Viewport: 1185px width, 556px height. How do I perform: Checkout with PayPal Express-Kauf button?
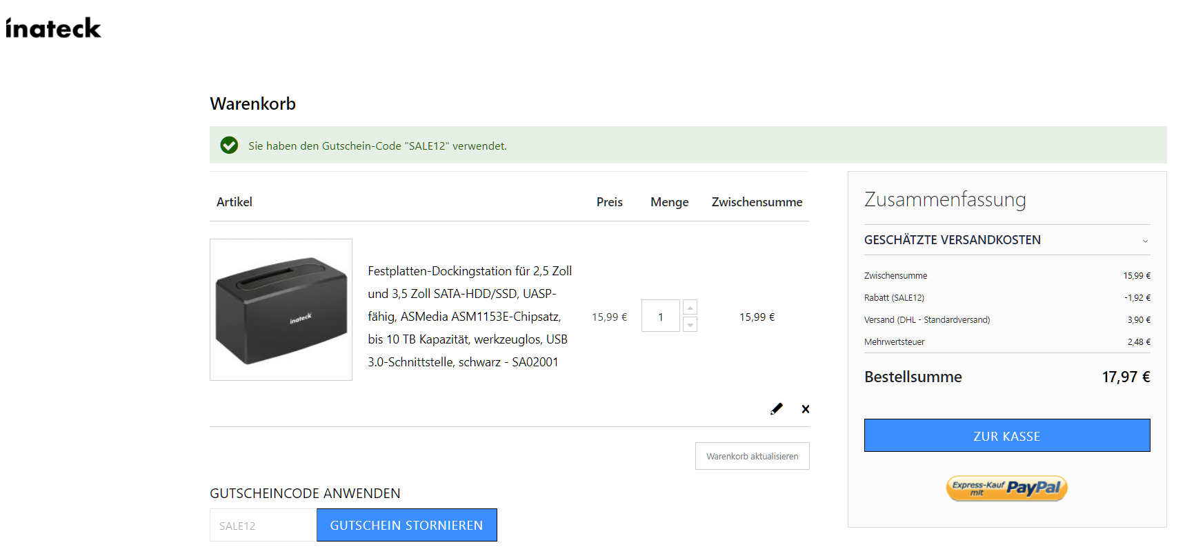coord(1006,488)
